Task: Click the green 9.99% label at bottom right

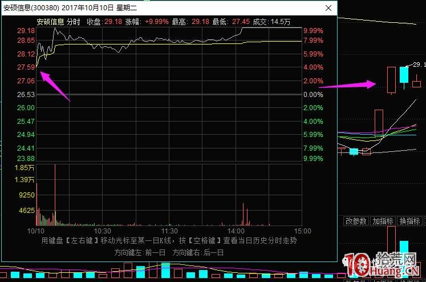Action: [x=313, y=158]
